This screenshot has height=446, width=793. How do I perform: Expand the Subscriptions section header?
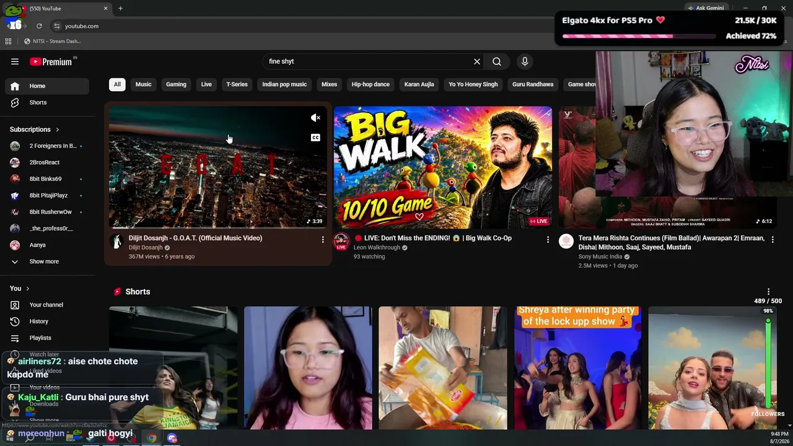35,129
